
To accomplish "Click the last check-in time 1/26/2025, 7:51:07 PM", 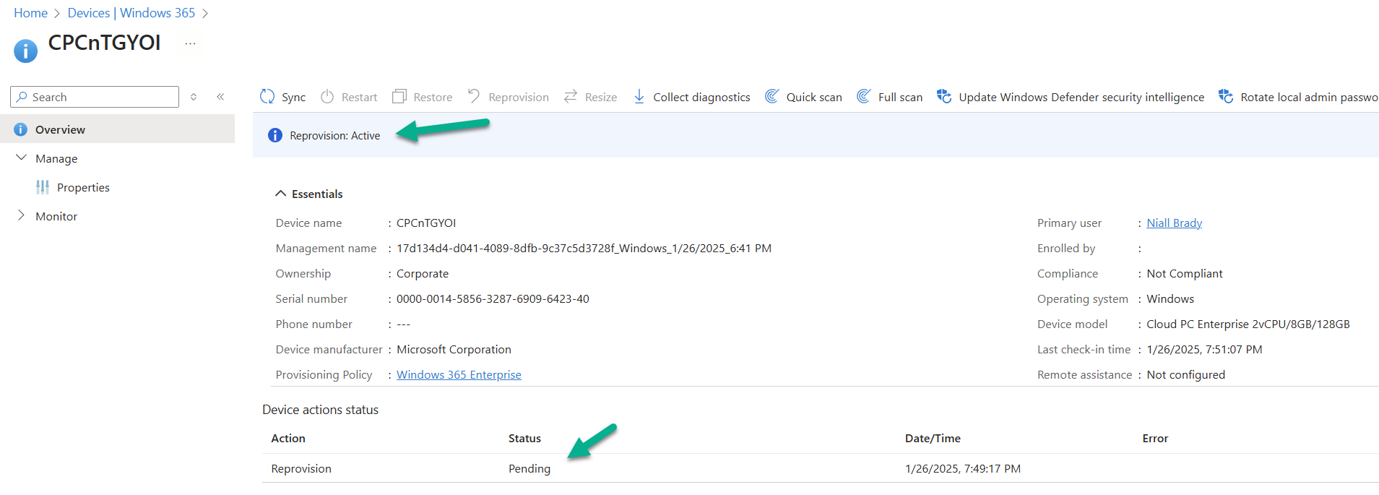I will (x=1204, y=349).
